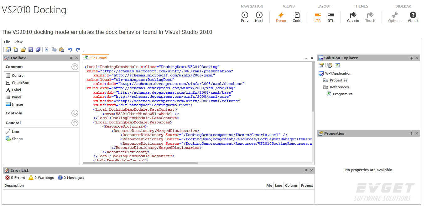
Task: Toggle the CheckBox item's check mark in Toolbox
Action: click(x=8, y=83)
